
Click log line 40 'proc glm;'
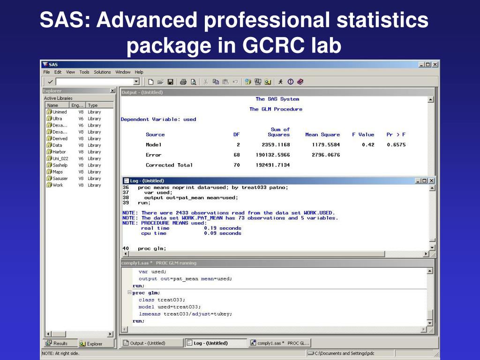144,248
